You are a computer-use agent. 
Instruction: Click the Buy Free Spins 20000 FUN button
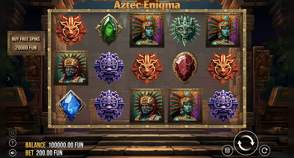[26, 43]
